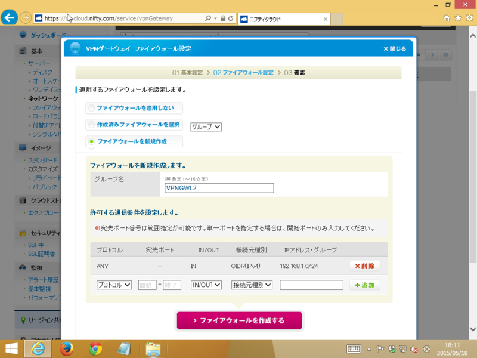Open SSL証明書 in the sidebar
This screenshot has width=477, height=358.
point(41,254)
